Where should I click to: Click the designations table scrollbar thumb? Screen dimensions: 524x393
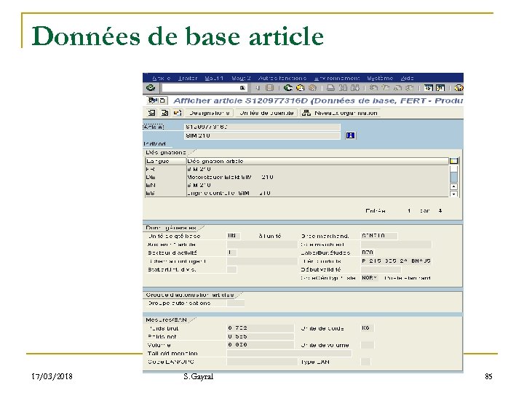[453, 177]
